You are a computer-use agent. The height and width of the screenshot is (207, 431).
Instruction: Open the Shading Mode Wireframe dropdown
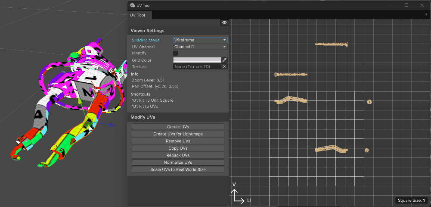click(x=200, y=40)
